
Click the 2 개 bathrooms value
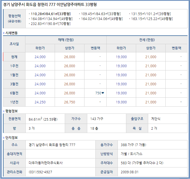tap(154, 129)
